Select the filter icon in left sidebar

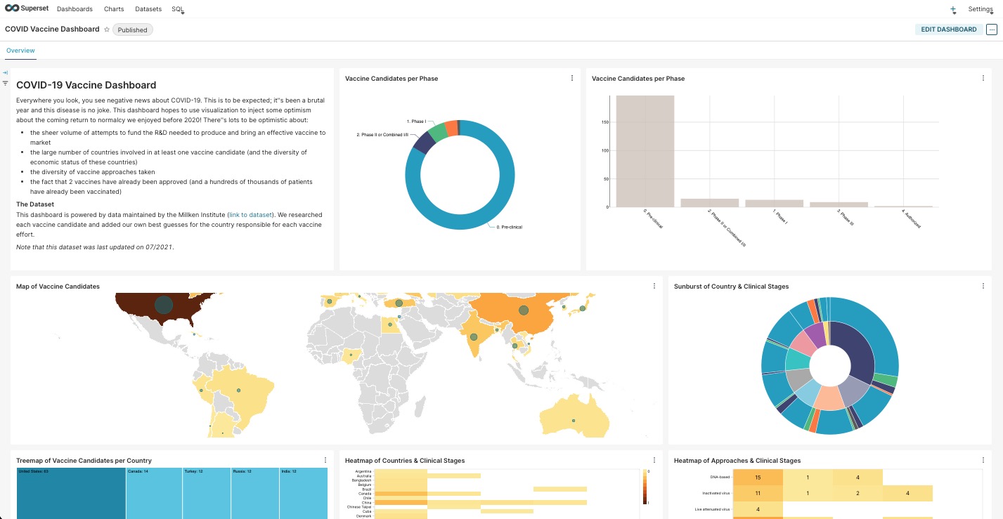[6, 83]
